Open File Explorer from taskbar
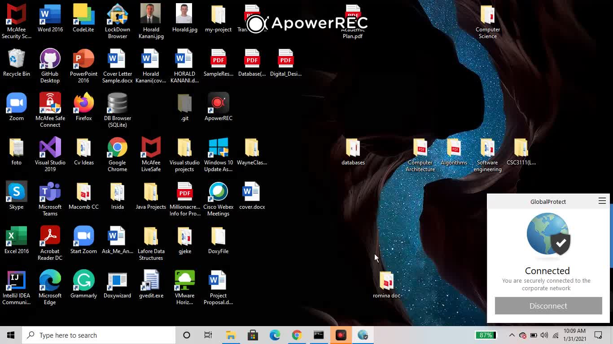The width and height of the screenshot is (613, 344). click(231, 335)
